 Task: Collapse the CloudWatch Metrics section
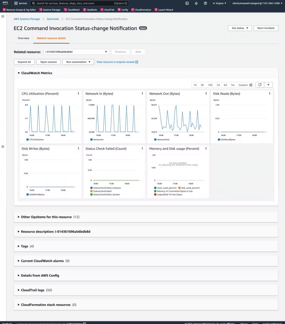click(19, 73)
